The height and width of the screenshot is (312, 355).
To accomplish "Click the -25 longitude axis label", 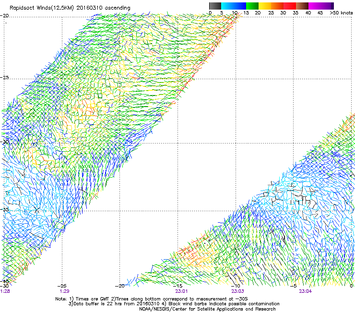I will 62,286.
